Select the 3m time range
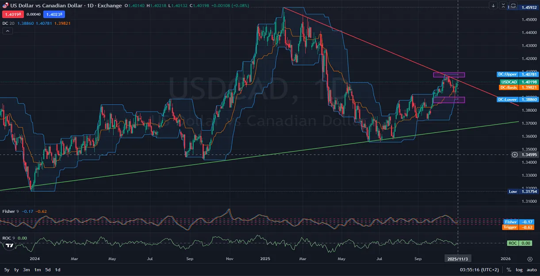The height and width of the screenshot is (276, 540). pyautogui.click(x=27, y=269)
